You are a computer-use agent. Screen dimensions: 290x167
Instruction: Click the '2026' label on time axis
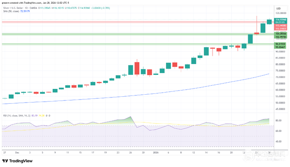(x=156, y=153)
